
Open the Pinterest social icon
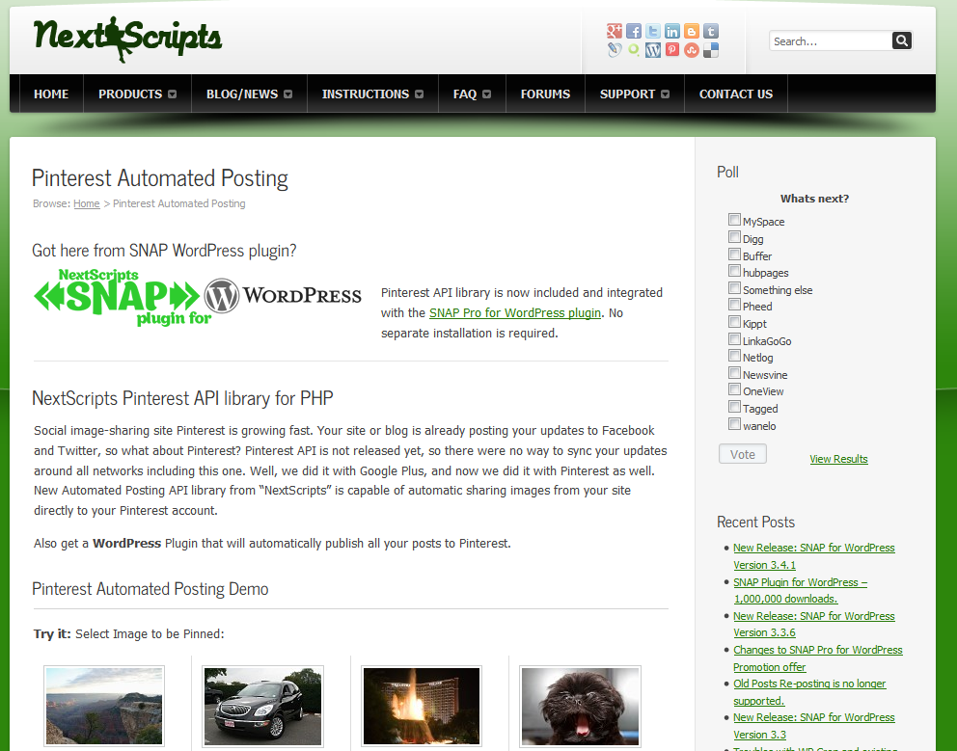[672, 50]
